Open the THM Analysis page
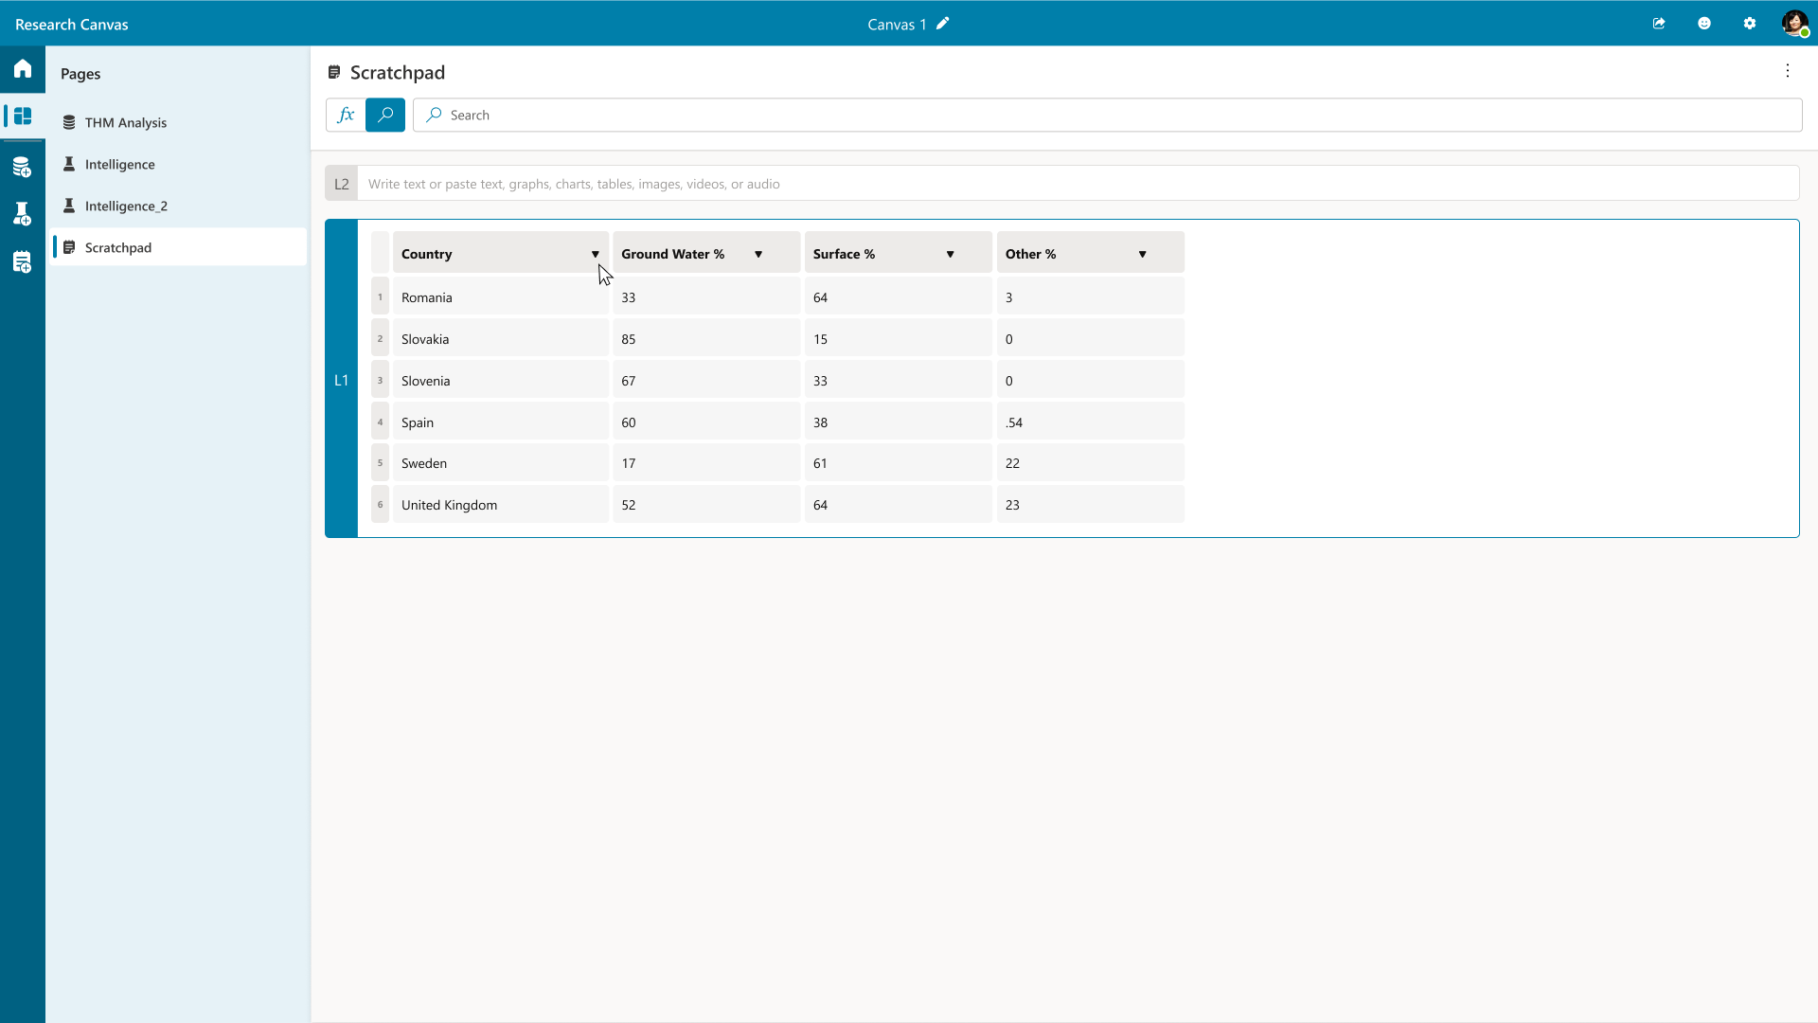The height and width of the screenshot is (1023, 1818). click(126, 123)
